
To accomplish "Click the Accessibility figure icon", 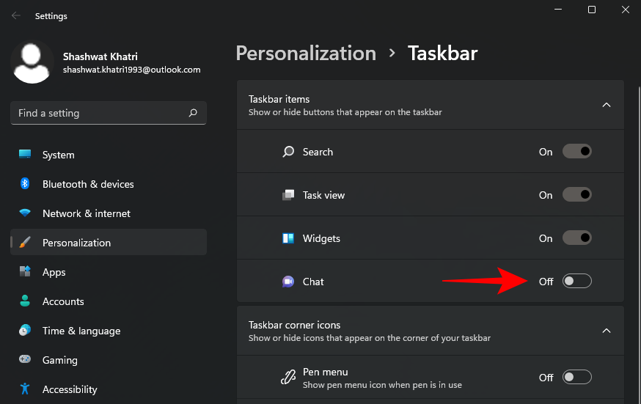I will click(25, 389).
